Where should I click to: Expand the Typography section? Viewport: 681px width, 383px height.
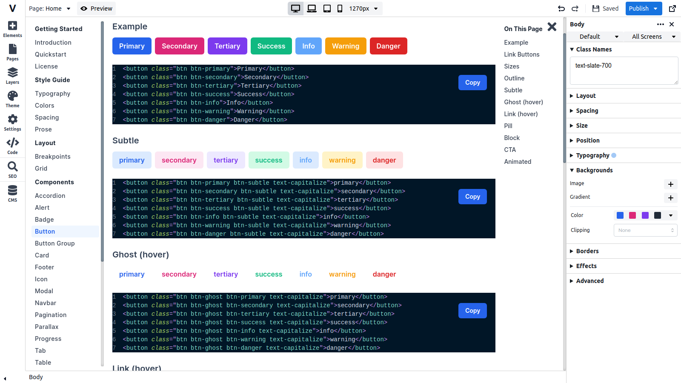click(590, 155)
